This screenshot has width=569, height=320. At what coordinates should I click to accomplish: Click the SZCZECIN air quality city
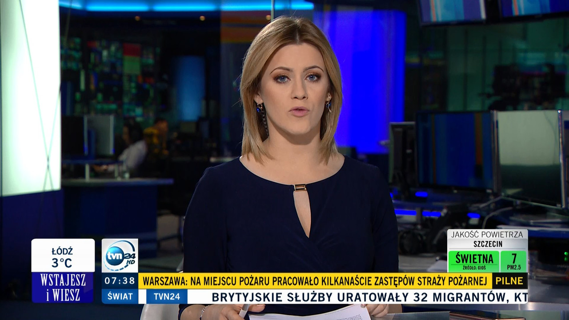click(488, 244)
